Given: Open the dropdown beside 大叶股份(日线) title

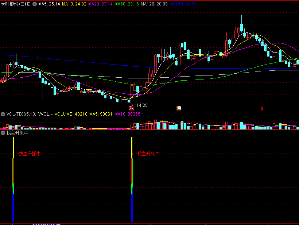Looking at the screenshot, I should pos(35,4).
